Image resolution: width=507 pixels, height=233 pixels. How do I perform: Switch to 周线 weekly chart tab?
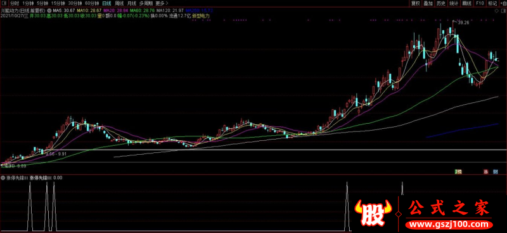(119, 4)
